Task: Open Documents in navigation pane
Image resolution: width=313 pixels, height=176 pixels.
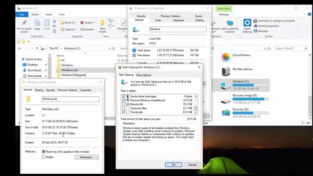Action: click(32, 76)
